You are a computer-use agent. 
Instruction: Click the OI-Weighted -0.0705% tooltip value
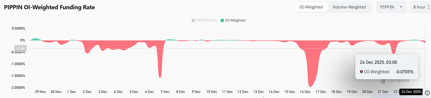(404, 72)
